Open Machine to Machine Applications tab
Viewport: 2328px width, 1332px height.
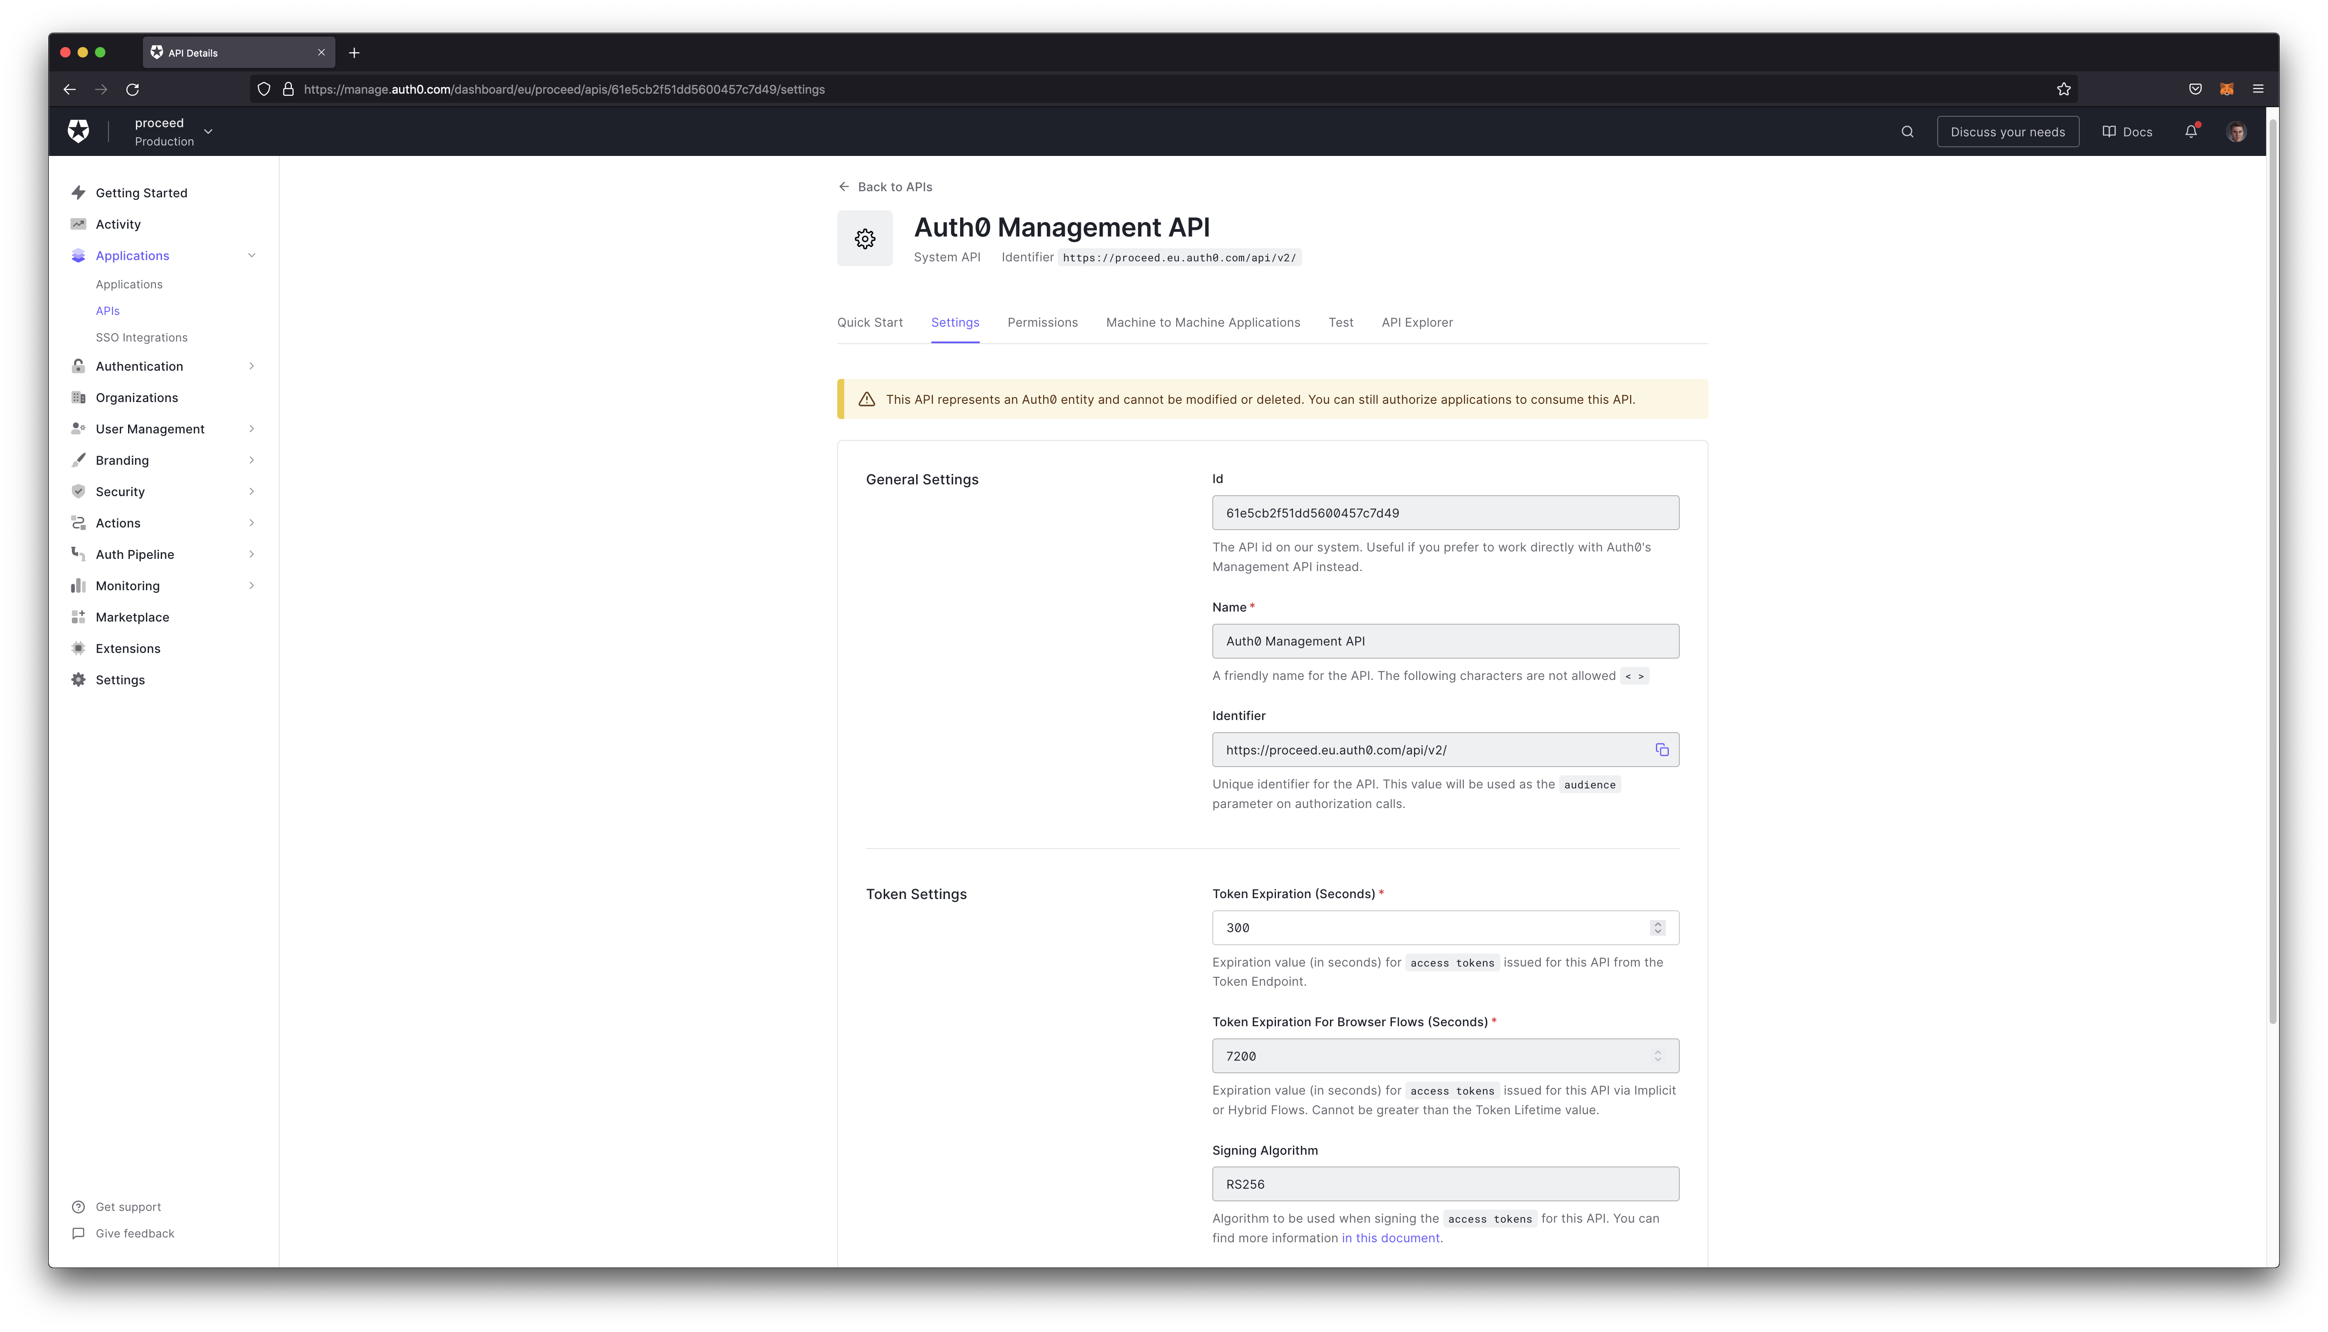click(1203, 323)
